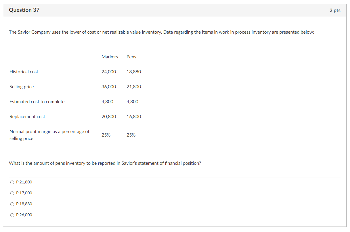Click the Selling price row label
Screen dimensions: 350x232
click(x=22, y=87)
